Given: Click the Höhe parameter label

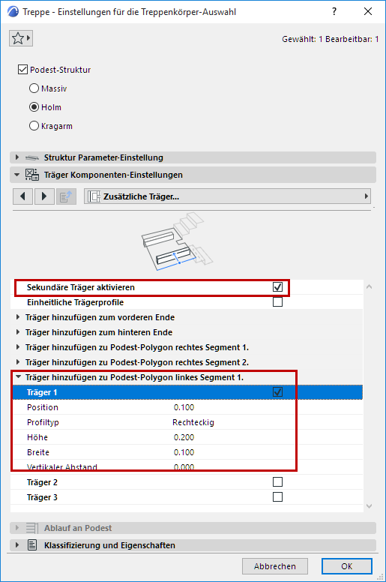Looking at the screenshot, I should pyautogui.click(x=37, y=437).
